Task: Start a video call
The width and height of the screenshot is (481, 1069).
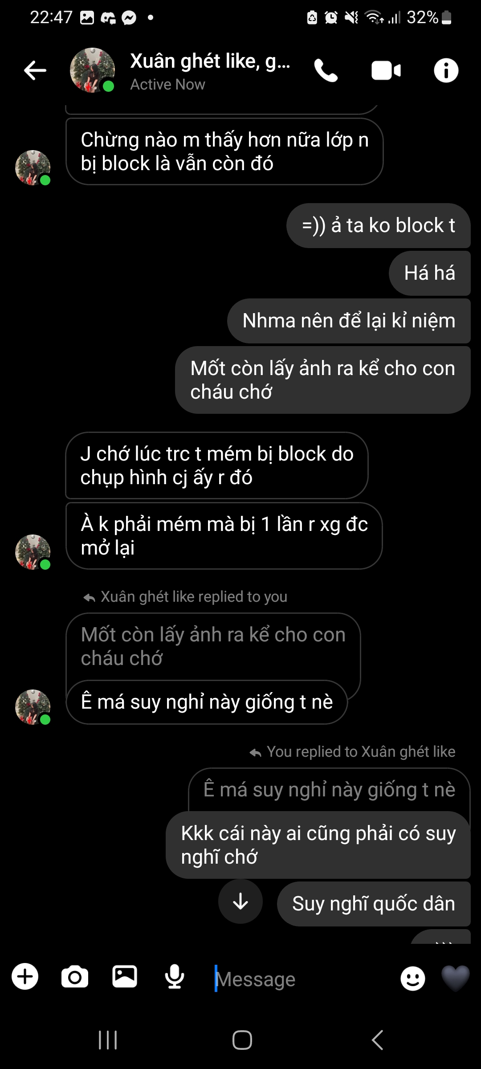Action: coord(386,71)
